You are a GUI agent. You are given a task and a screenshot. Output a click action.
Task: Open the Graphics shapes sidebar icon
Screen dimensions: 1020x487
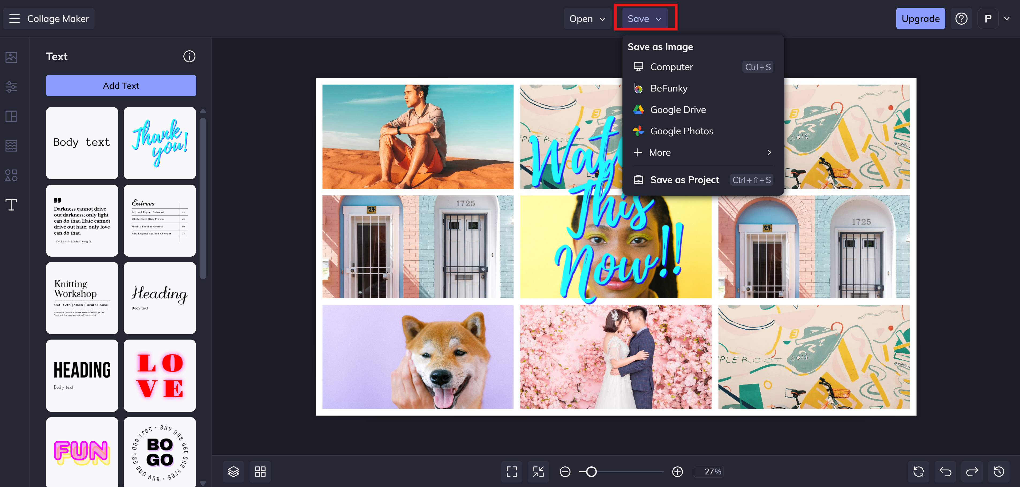coord(11,175)
